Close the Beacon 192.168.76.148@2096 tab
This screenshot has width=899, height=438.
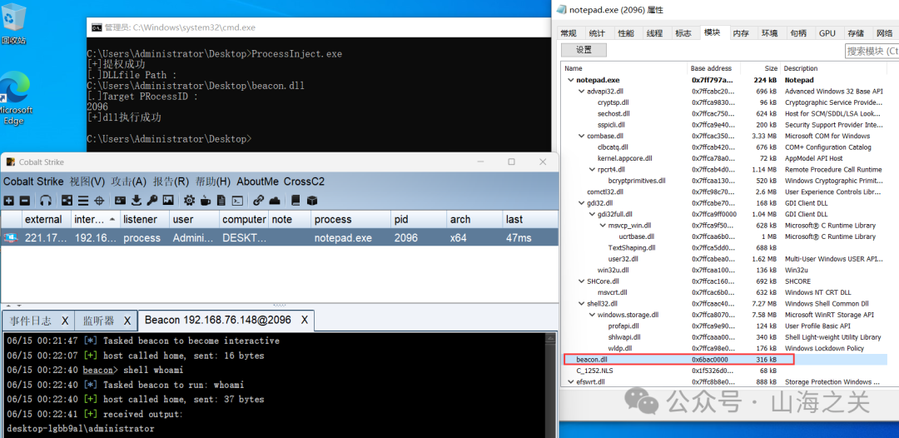[305, 320]
